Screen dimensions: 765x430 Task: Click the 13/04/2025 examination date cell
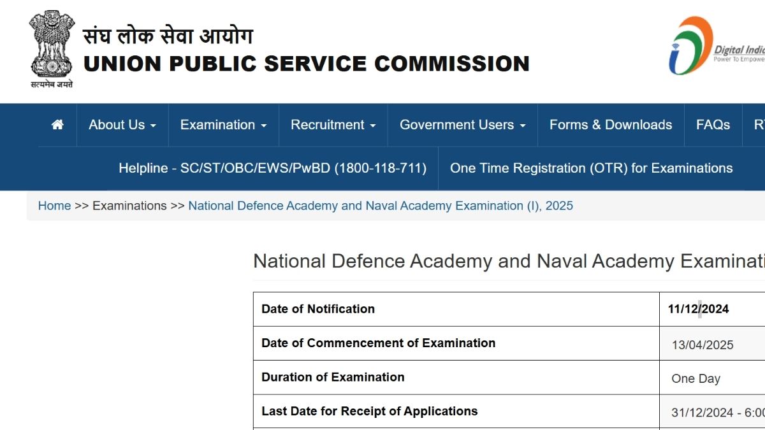pyautogui.click(x=712, y=344)
